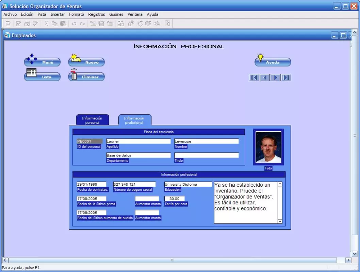Click the Departamento field
The width and height of the screenshot is (360, 272).
coord(138,155)
